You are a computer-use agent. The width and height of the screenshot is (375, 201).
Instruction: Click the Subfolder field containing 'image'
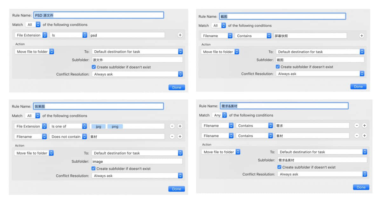point(137,161)
